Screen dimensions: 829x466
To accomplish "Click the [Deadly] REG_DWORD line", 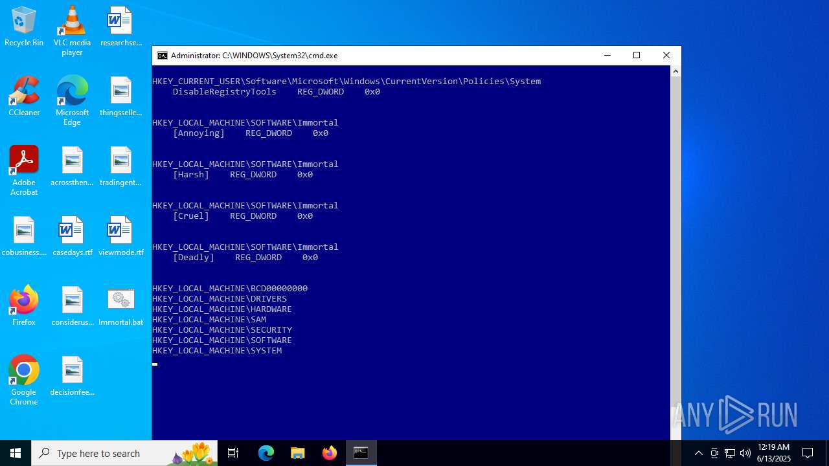I will point(245,258).
